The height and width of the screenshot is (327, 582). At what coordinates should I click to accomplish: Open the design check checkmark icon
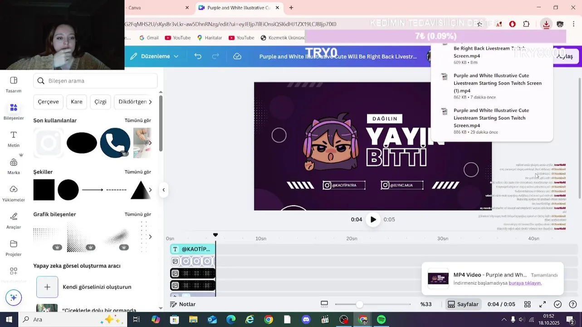[558, 304]
